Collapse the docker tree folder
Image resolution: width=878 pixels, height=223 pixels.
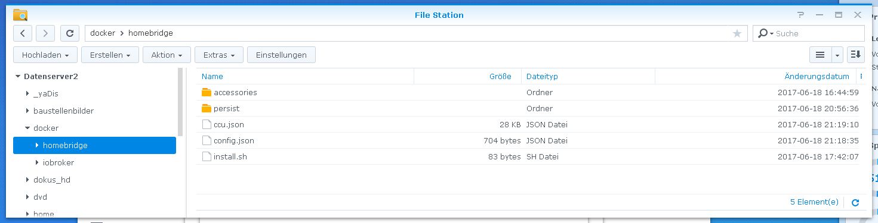point(27,128)
